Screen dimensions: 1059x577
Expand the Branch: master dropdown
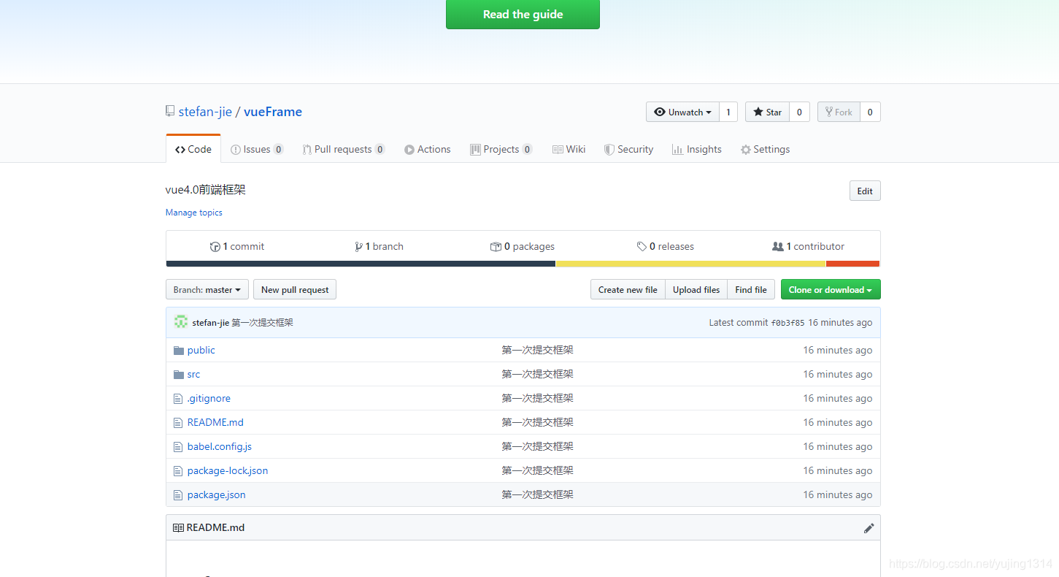pos(207,289)
